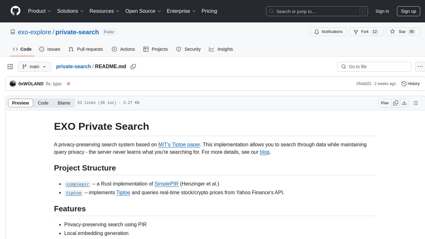The height and width of the screenshot is (239, 425).
Task: Click the Features heading
Action: point(70,209)
